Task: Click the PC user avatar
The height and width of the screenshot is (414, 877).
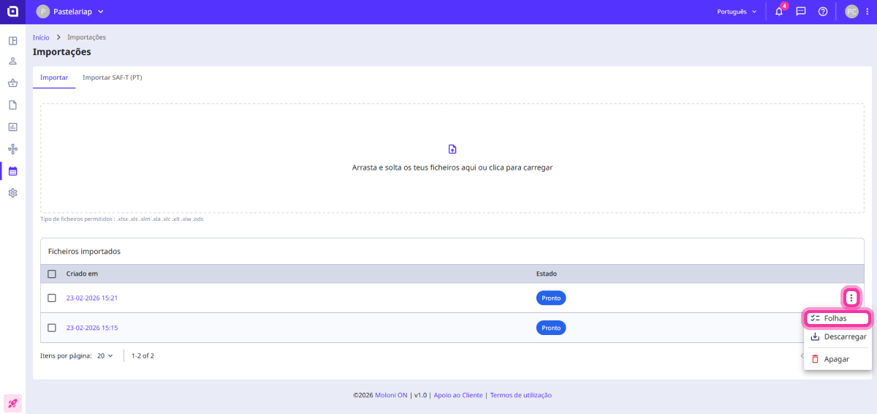Action: [851, 12]
